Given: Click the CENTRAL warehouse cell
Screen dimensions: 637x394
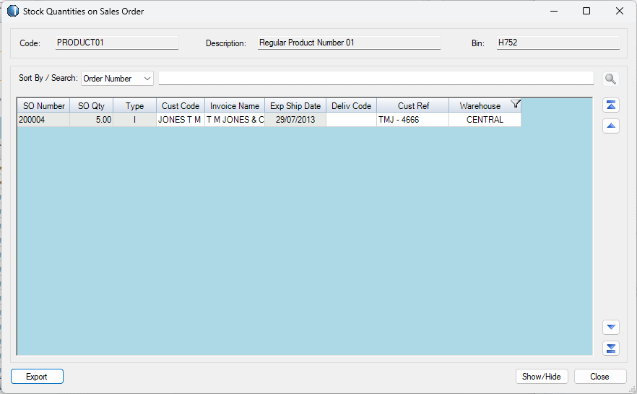Looking at the screenshot, I should coord(485,120).
